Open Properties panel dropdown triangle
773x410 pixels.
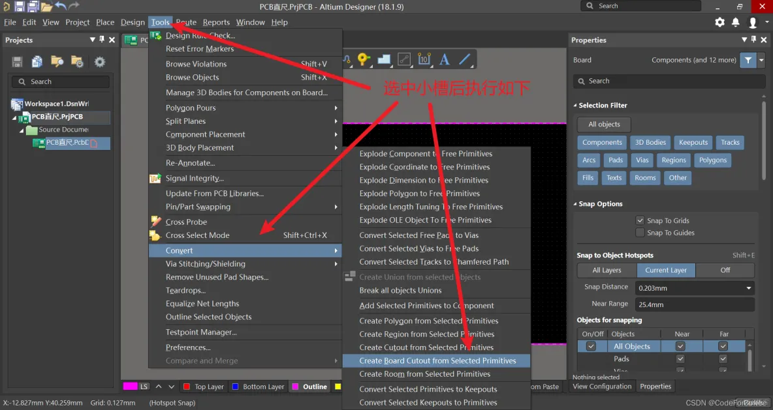point(744,39)
